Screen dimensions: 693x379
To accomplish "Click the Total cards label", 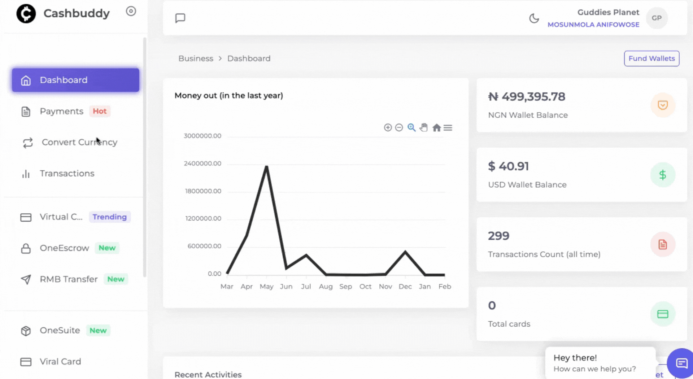I will pyautogui.click(x=509, y=324).
